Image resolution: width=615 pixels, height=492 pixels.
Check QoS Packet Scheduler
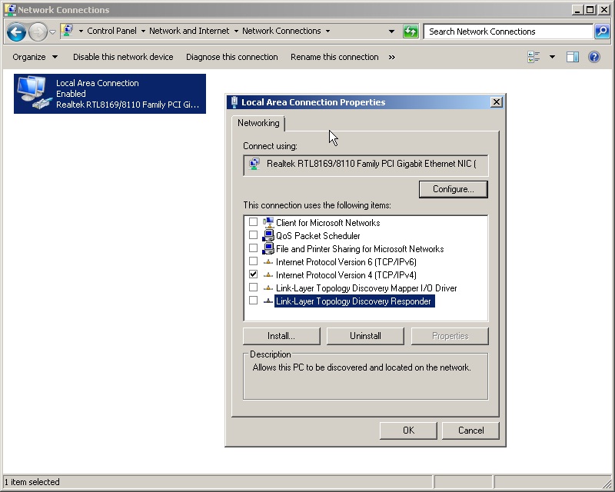[x=254, y=235]
